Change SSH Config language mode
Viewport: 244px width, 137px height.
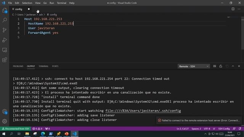point(224,129)
